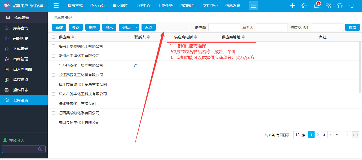Switch to 审批流转 top menu
The image size is (362, 160).
pos(120,6)
